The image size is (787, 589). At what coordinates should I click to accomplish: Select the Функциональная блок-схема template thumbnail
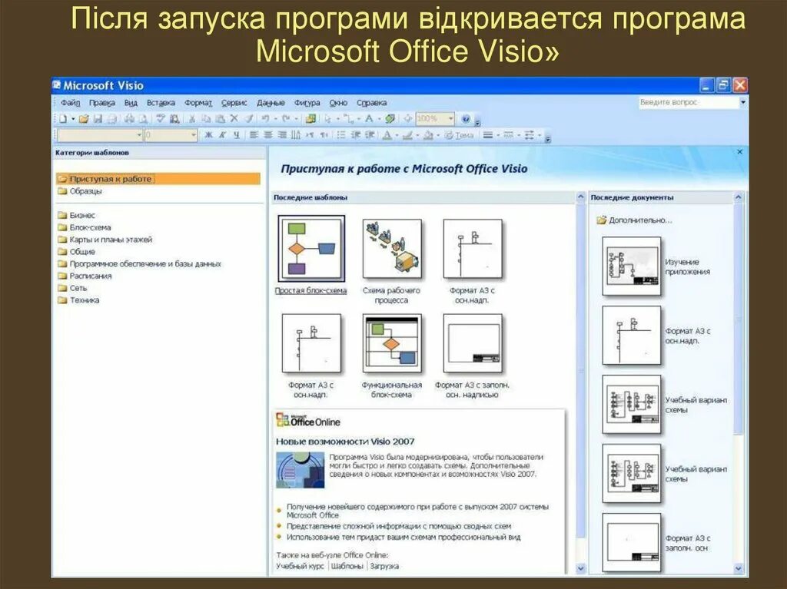[392, 343]
